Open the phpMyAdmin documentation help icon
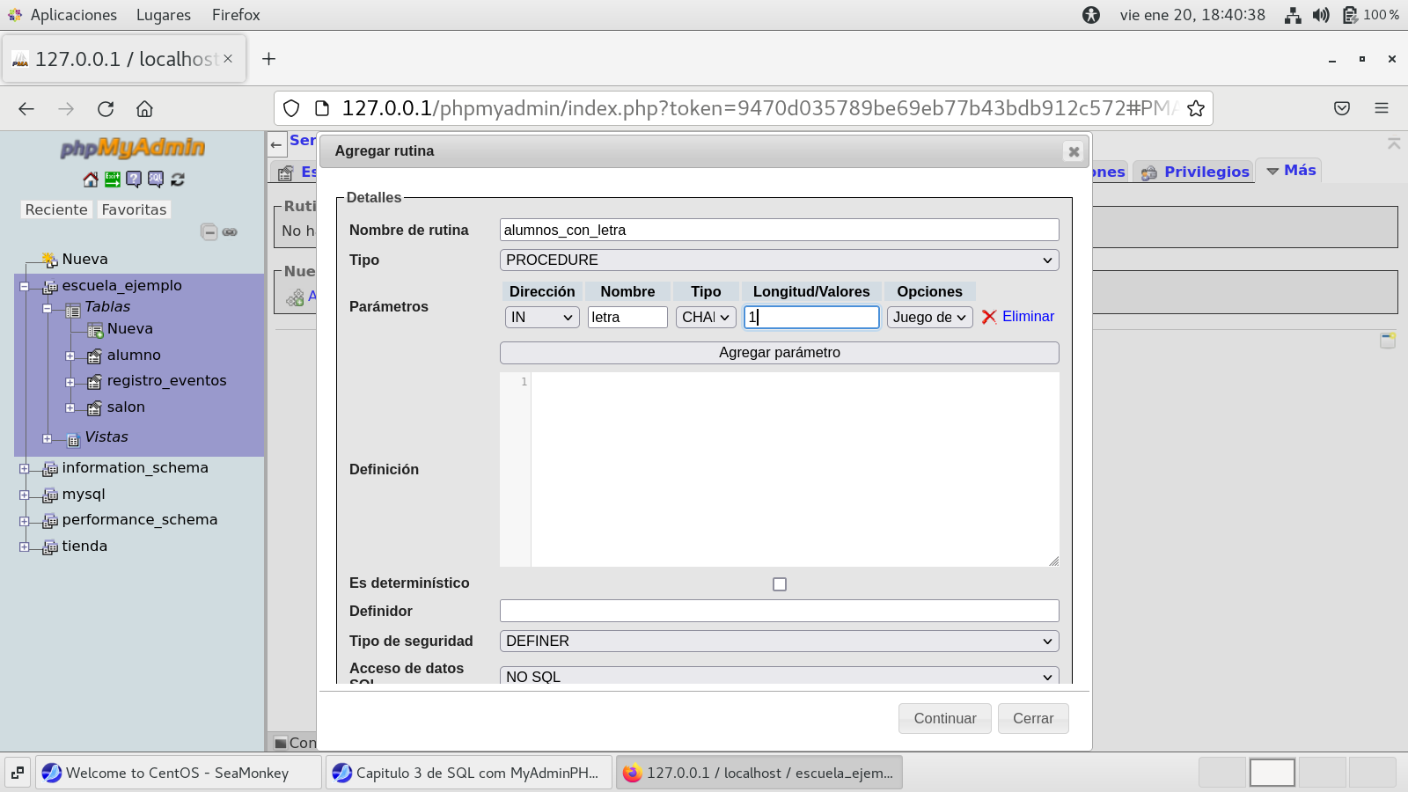The image size is (1408, 792). 134,180
